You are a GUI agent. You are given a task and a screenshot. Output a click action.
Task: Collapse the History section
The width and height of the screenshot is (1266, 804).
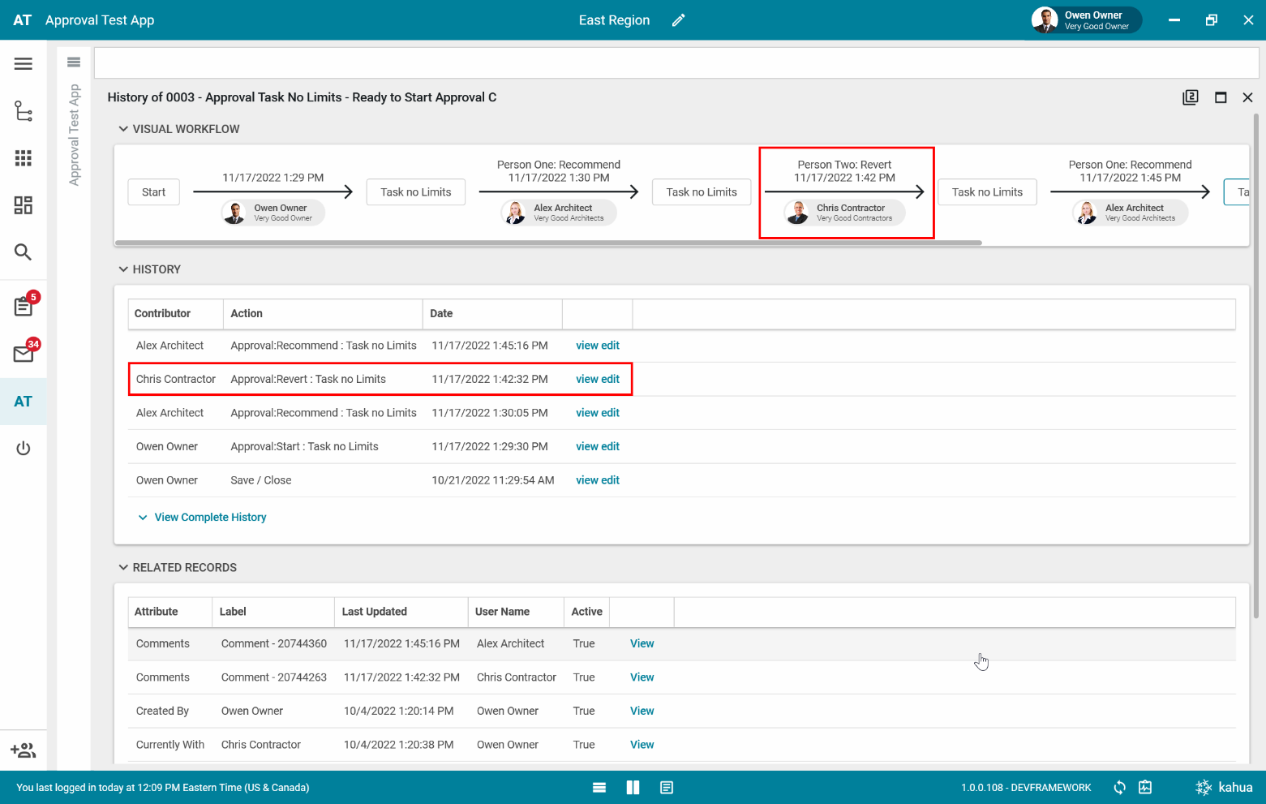(123, 269)
